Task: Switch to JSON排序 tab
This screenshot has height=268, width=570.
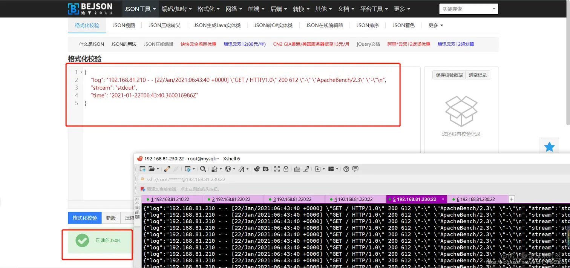Action: pos(368,25)
